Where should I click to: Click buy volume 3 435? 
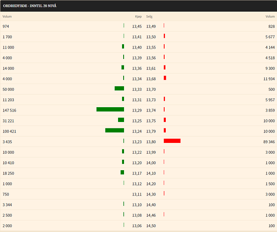pyautogui.click(x=7, y=142)
